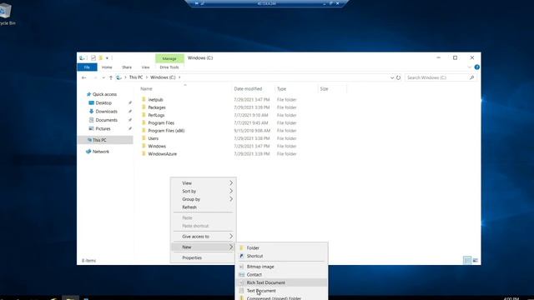Image resolution: width=534 pixels, height=300 pixels.
Task: Click the Packages folder icon
Action: [x=144, y=107]
